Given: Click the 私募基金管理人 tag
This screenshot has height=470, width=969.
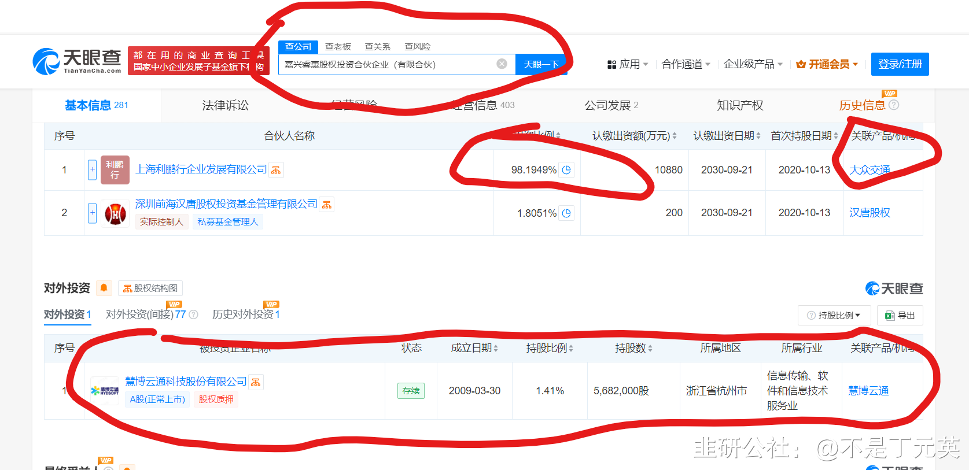Looking at the screenshot, I should (x=228, y=222).
